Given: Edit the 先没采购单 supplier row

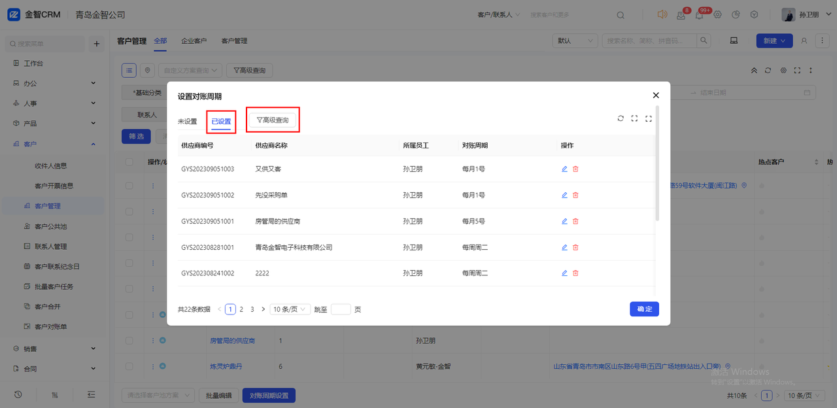Looking at the screenshot, I should coord(564,195).
